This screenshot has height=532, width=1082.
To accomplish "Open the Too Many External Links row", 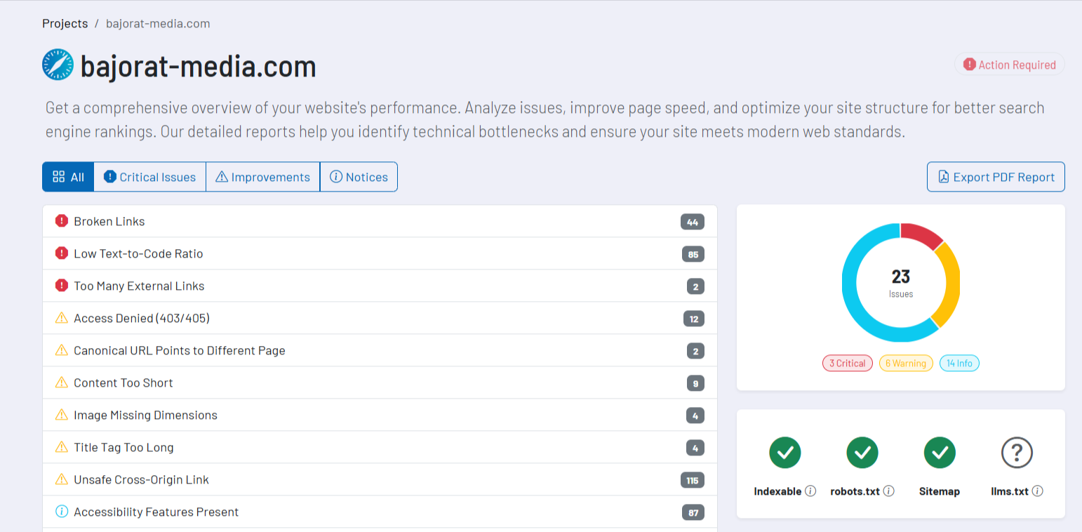I will click(x=380, y=286).
